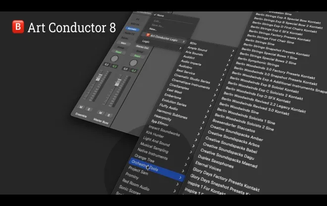Viewport: 327px width, 206px height.
Task: Toggle Mute on the Ensemble channel
Action: tap(81, 107)
